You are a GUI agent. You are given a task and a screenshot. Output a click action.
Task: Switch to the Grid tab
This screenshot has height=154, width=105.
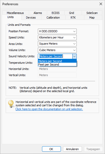click(x=72, y=13)
